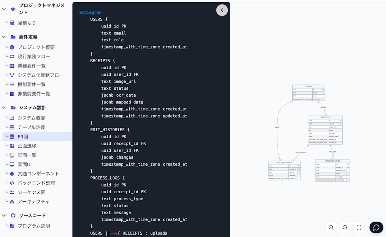Click the USERS entity in the diagram
This screenshot has height=237, width=386.
pyautogui.click(x=308, y=93)
